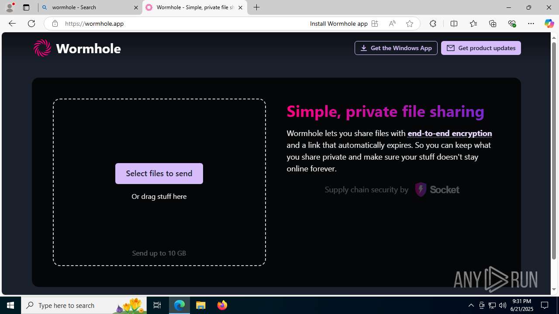Open the notification center

545,305
